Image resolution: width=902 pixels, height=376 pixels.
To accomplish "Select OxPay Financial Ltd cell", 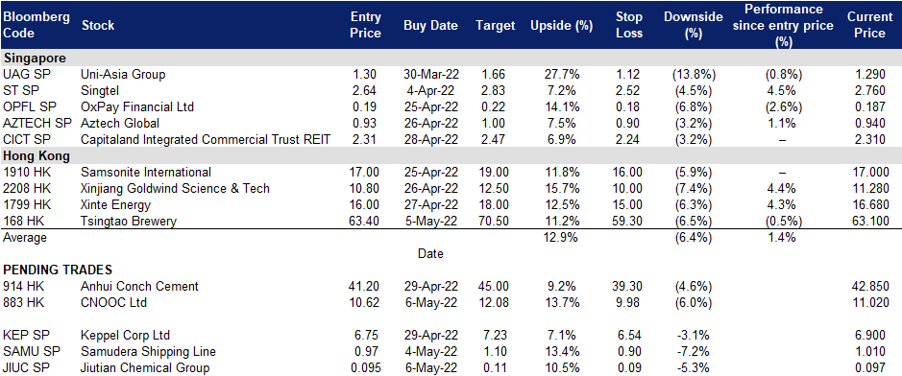I will (137, 106).
